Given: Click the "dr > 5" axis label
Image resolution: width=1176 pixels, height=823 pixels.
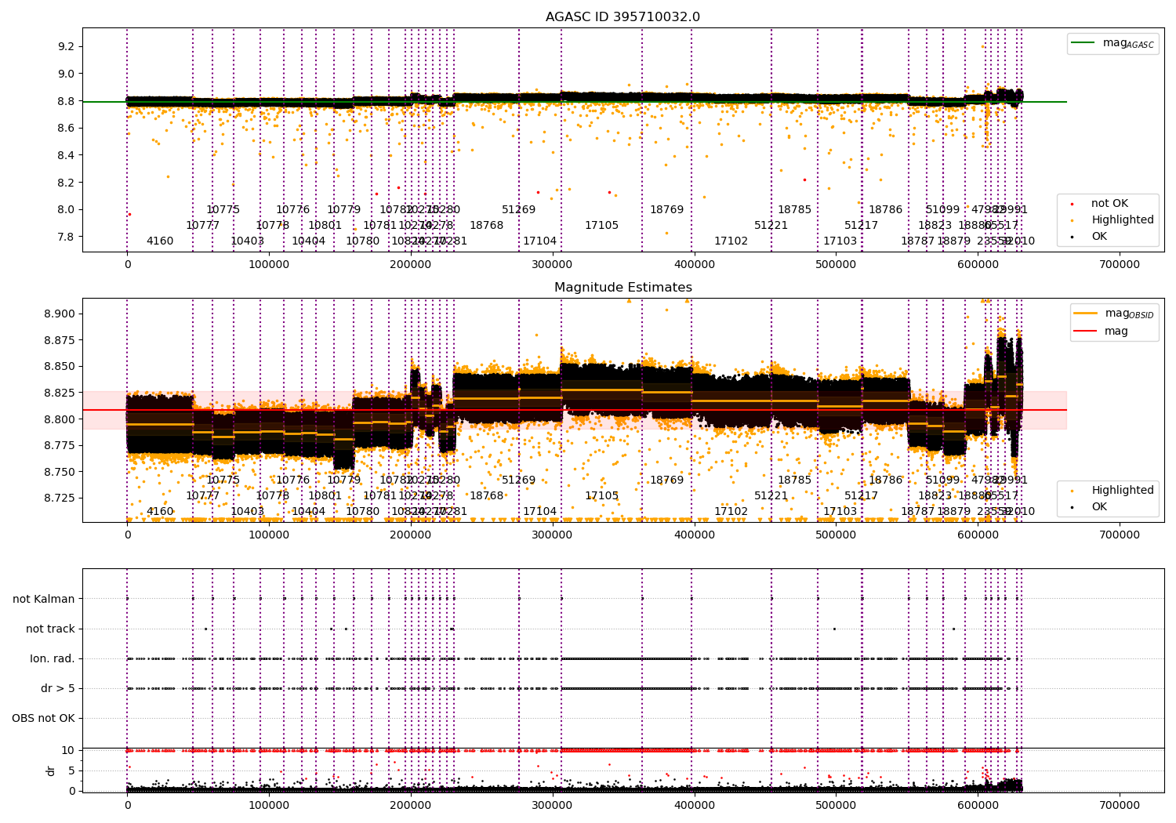Looking at the screenshot, I should (58, 688).
